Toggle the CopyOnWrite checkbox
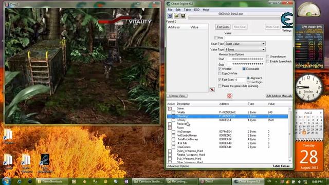Viewport: 329px width, 185px height. [x=220, y=73]
